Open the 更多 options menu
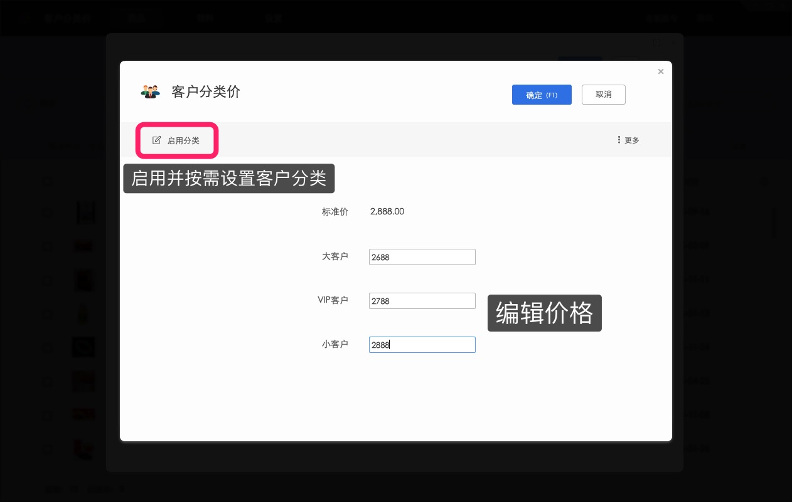 click(631, 140)
